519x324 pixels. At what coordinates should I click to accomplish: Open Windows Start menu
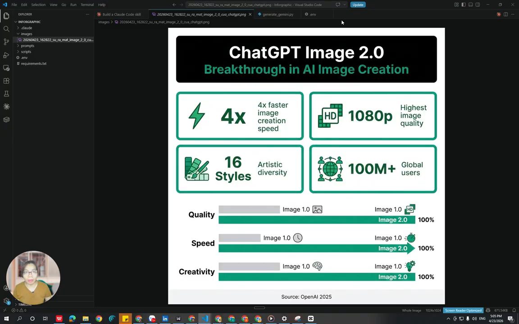click(x=6, y=319)
